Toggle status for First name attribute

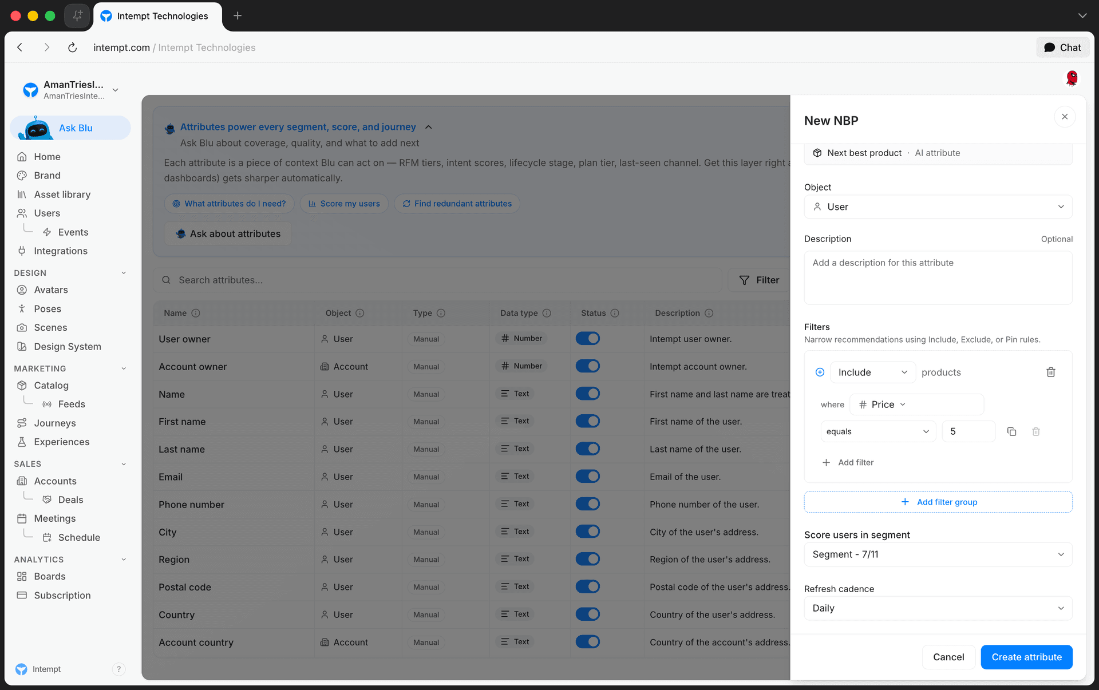coord(588,421)
